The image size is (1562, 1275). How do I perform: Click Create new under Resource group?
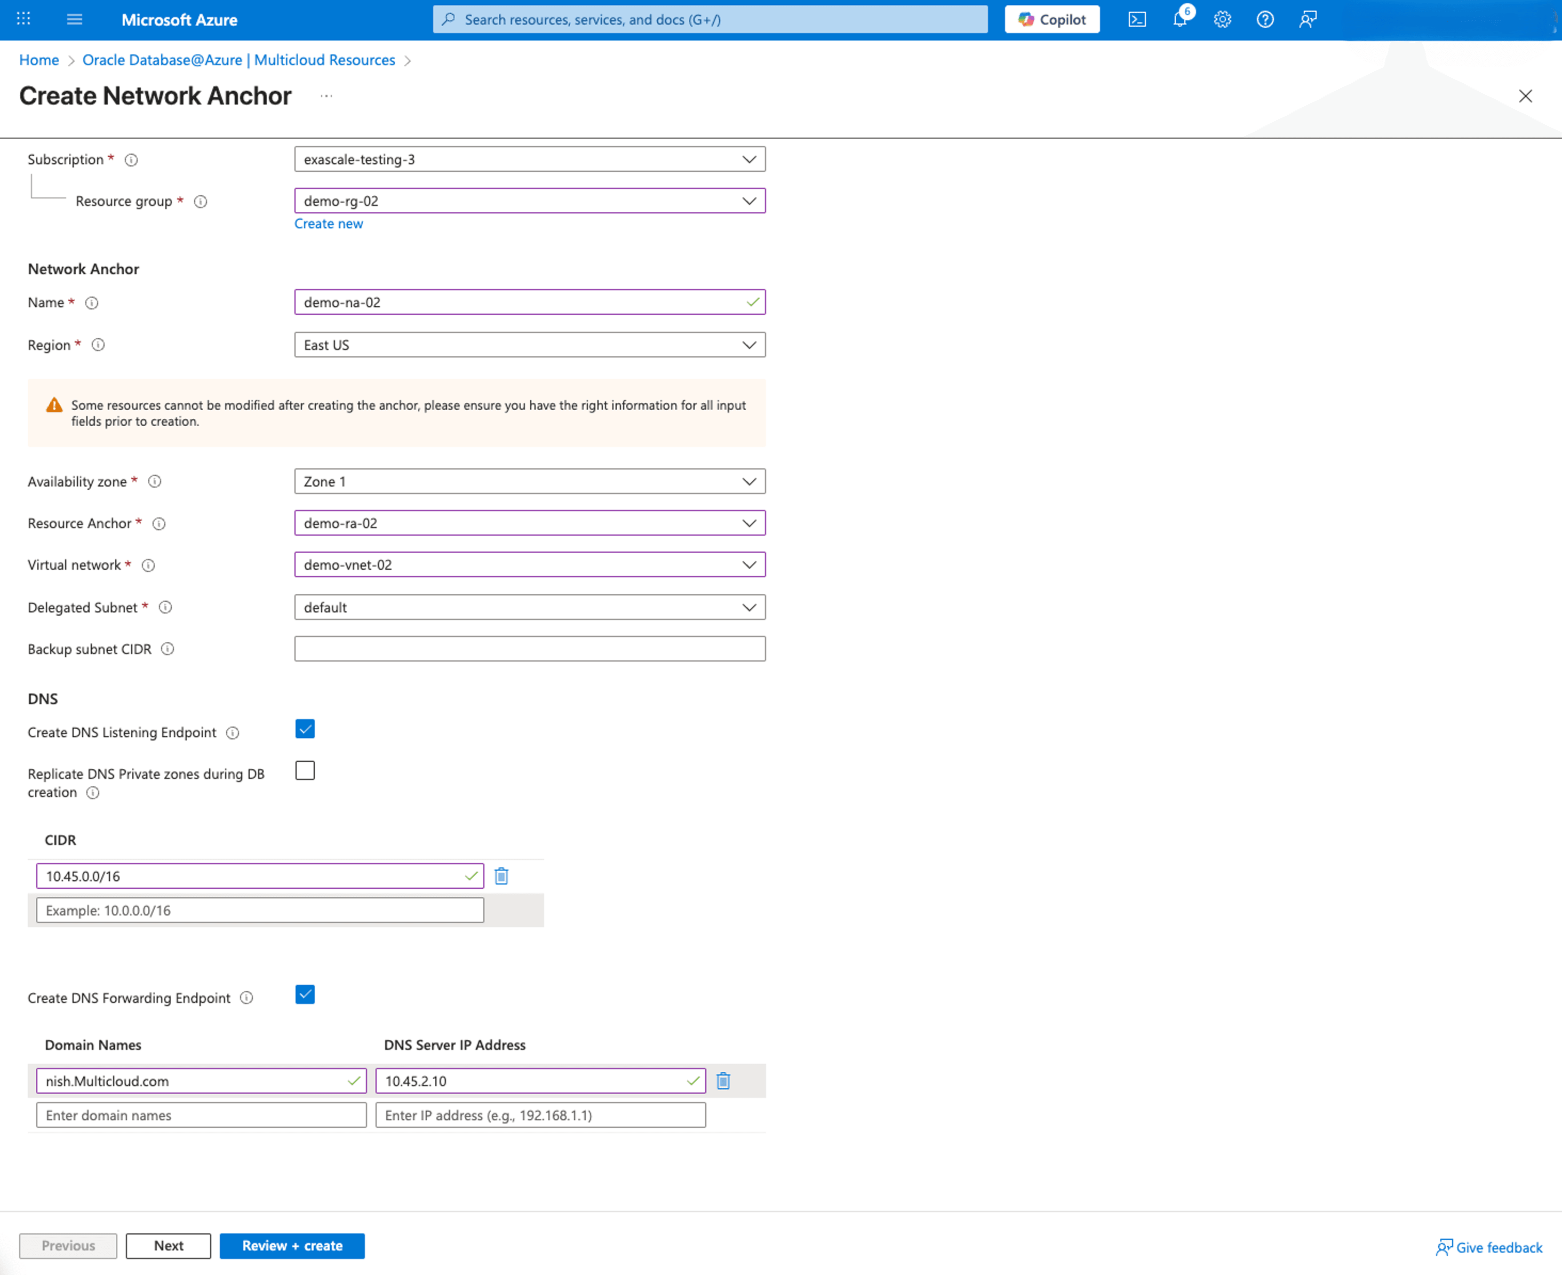click(328, 224)
